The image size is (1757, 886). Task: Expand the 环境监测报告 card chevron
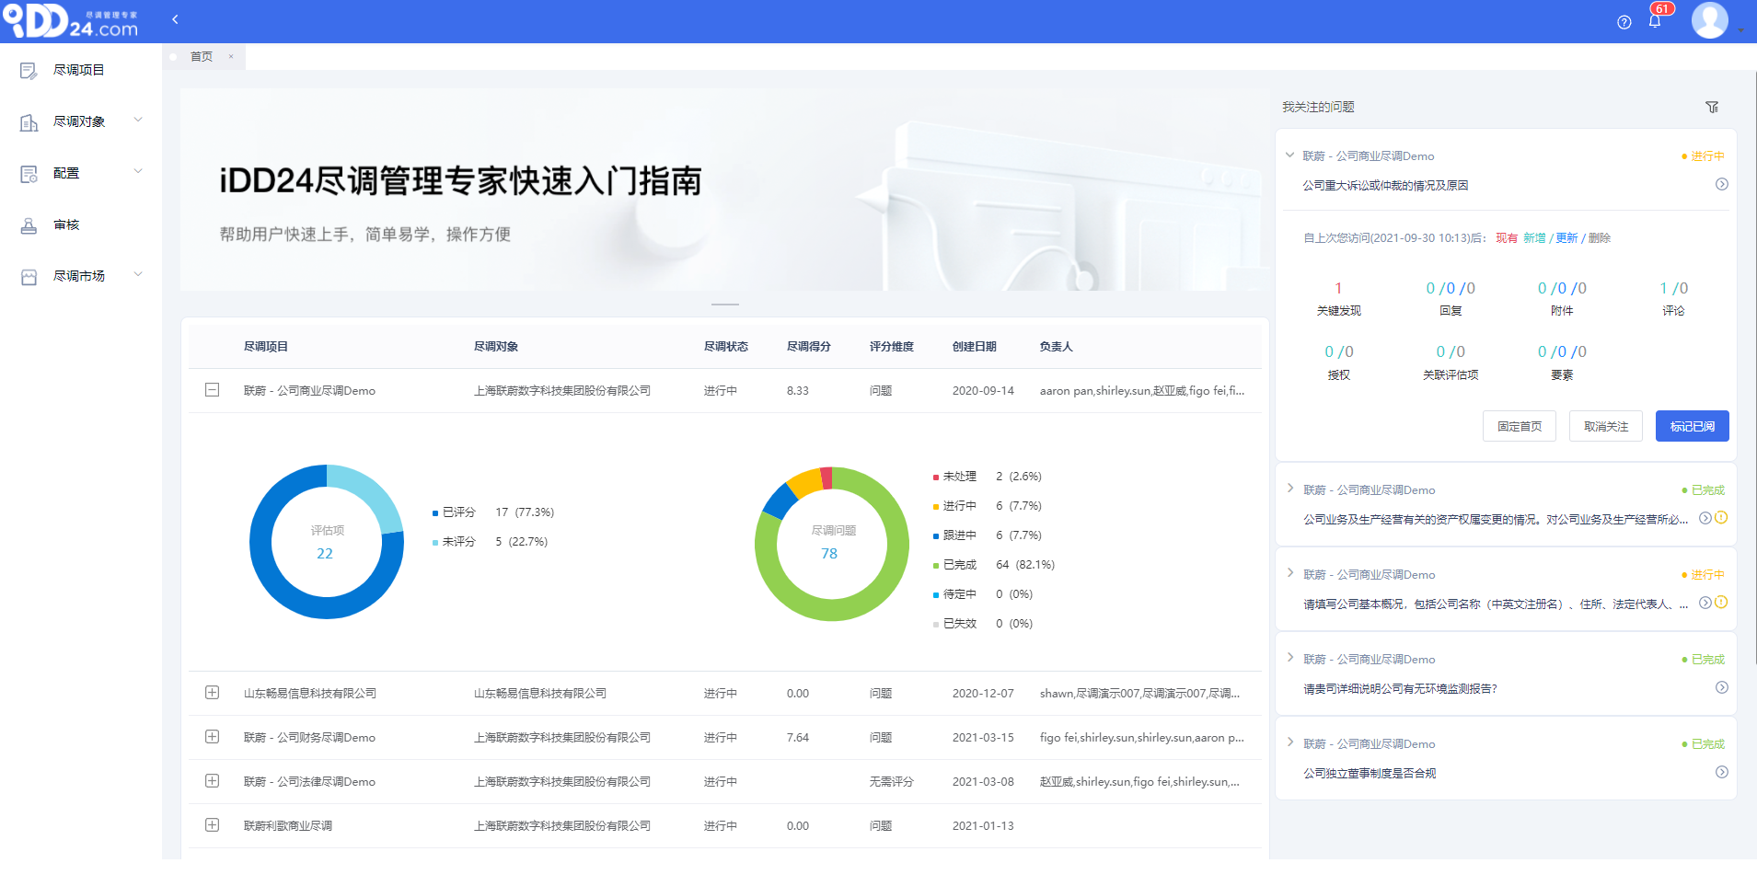pos(1290,658)
